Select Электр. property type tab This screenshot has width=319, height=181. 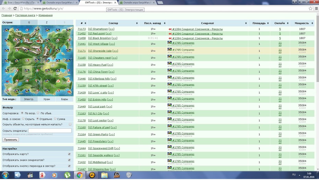[x=29, y=99]
